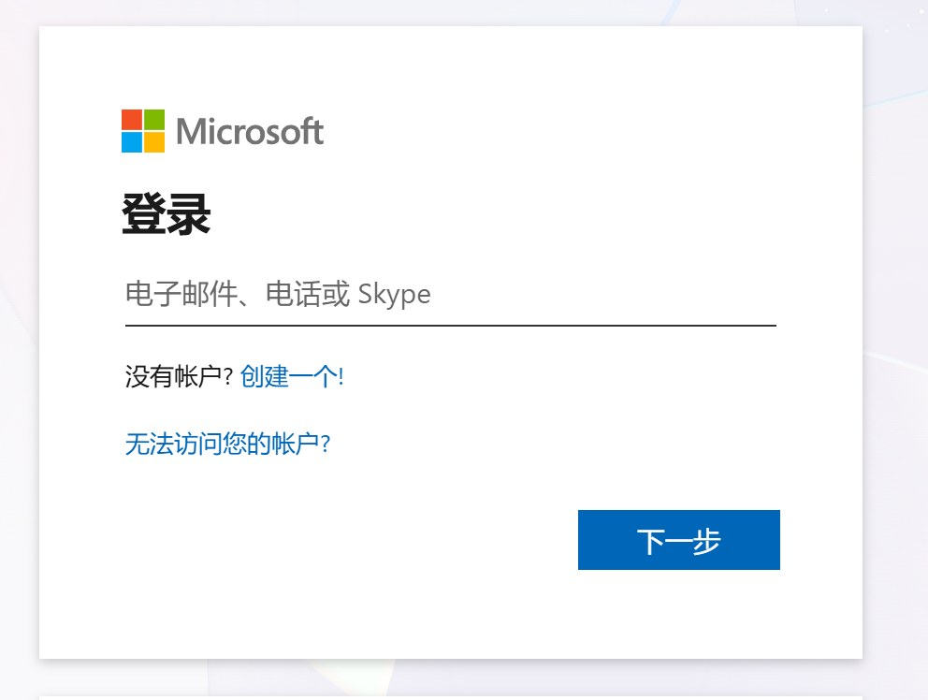Click the yellow square of the Microsoft logo
This screenshot has width=928, height=700.
click(x=154, y=142)
